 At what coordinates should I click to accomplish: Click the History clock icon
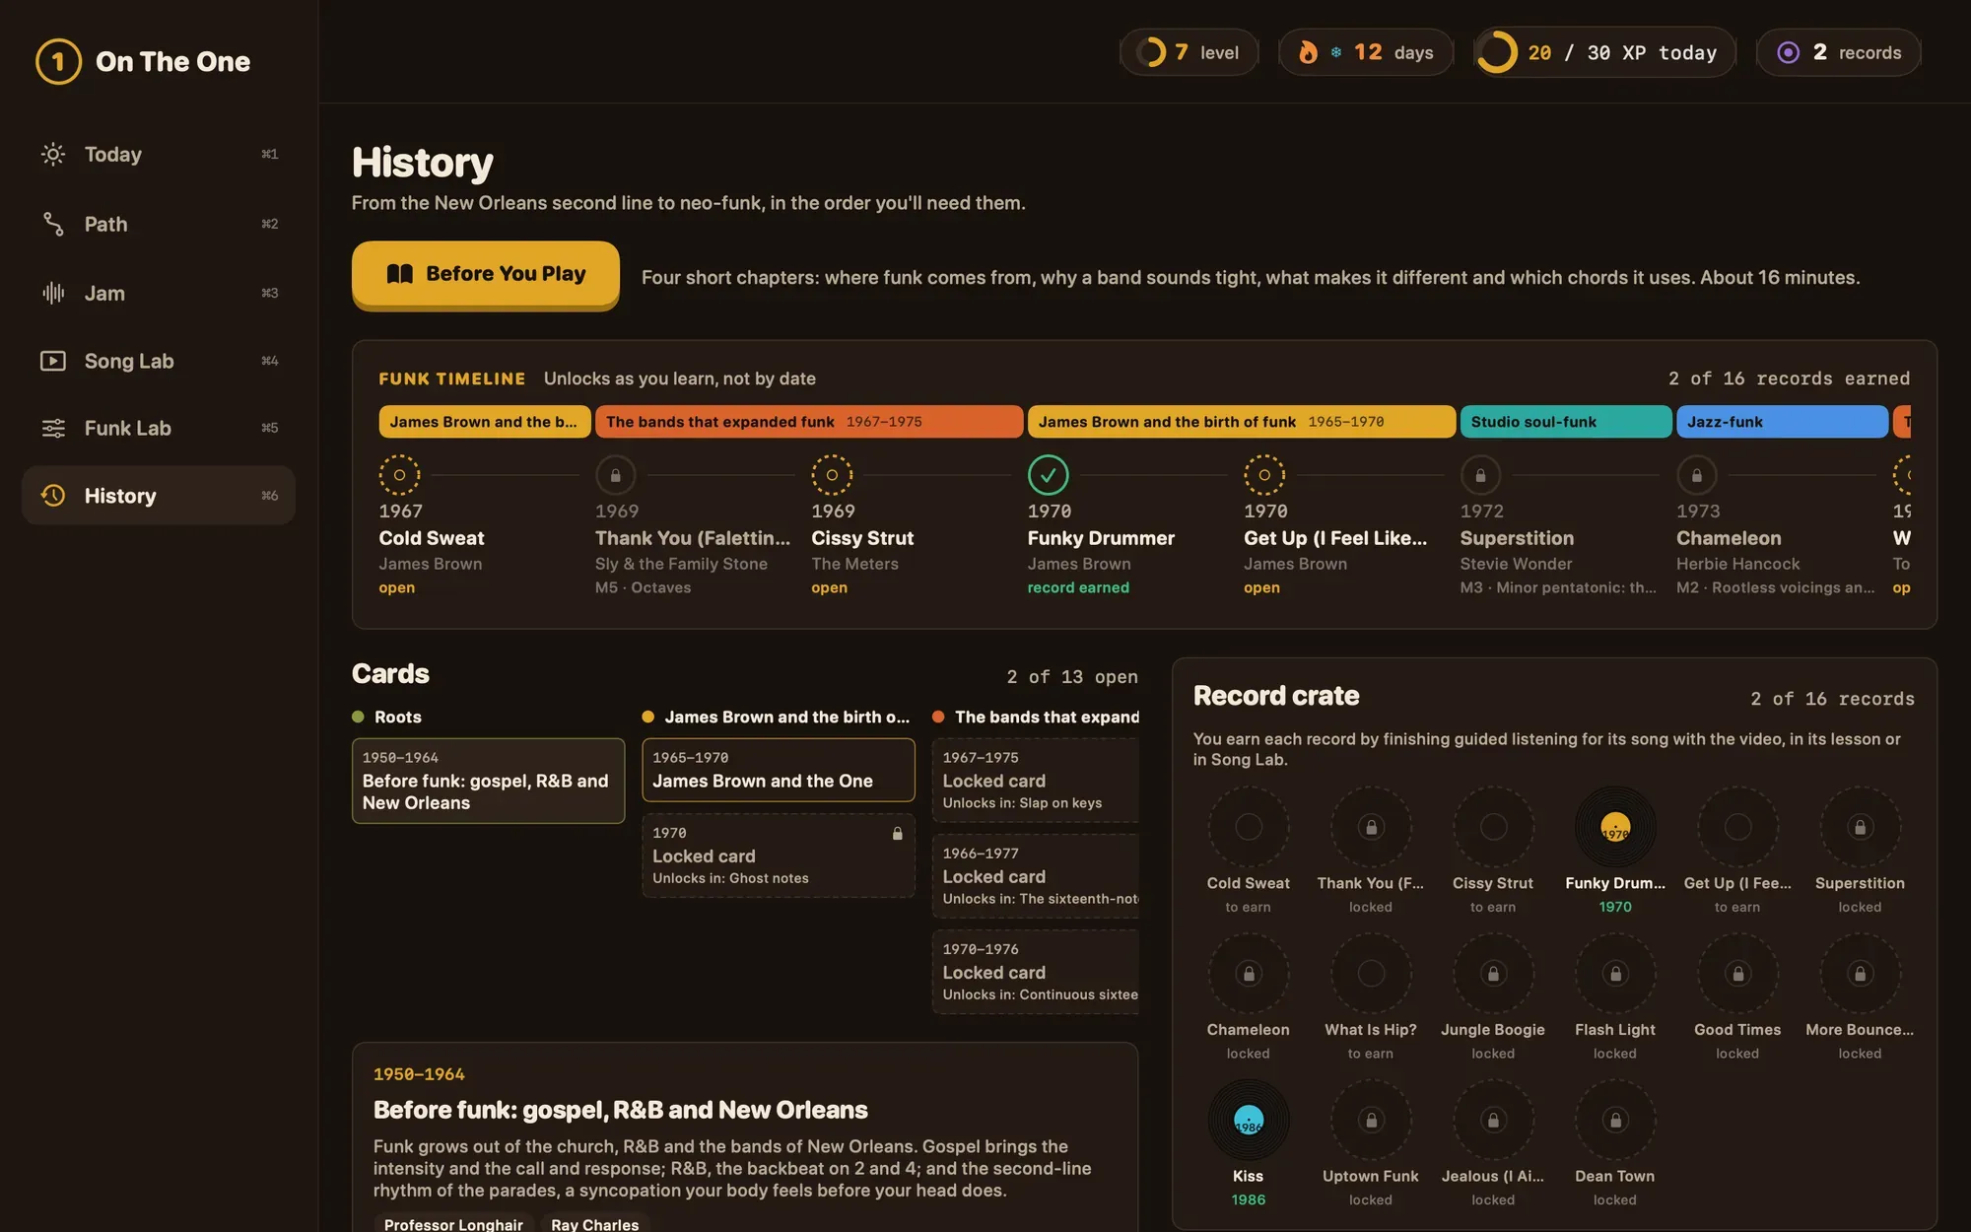coord(53,495)
